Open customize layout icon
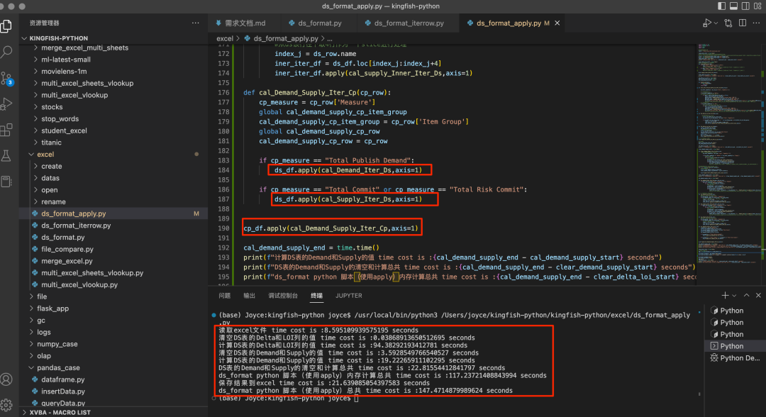The image size is (766, 417). point(757,6)
